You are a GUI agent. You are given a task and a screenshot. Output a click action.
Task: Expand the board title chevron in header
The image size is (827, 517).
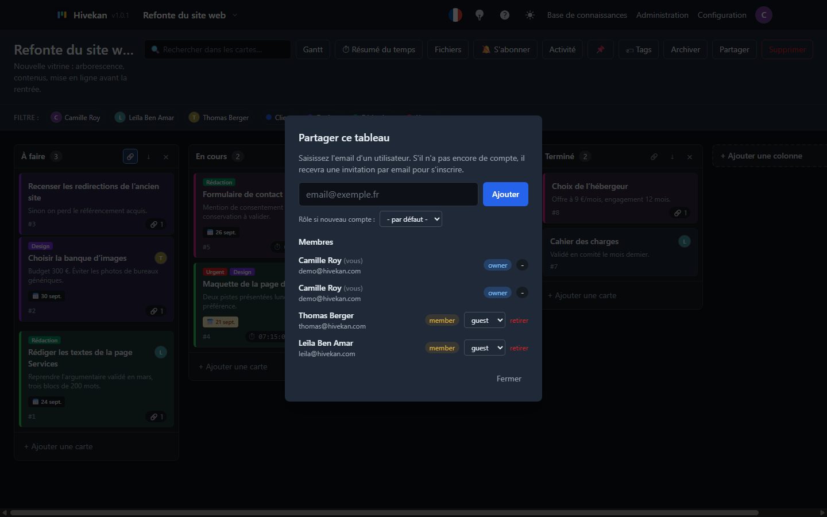click(234, 15)
